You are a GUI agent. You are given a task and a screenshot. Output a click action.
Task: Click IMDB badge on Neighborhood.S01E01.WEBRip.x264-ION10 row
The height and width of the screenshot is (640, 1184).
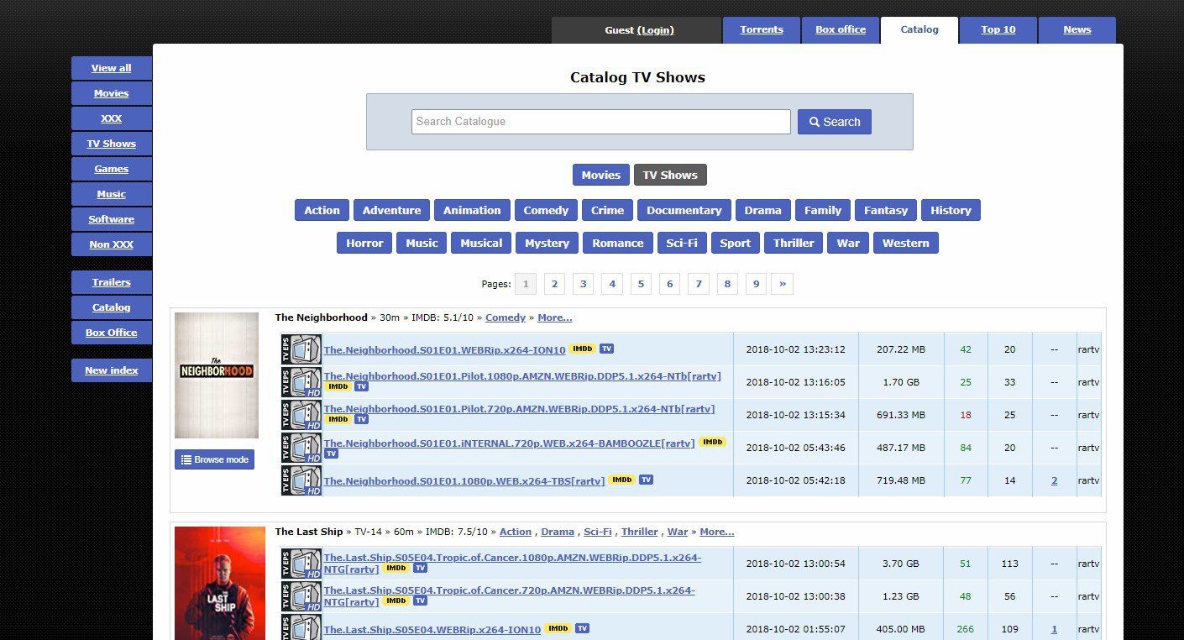582,349
